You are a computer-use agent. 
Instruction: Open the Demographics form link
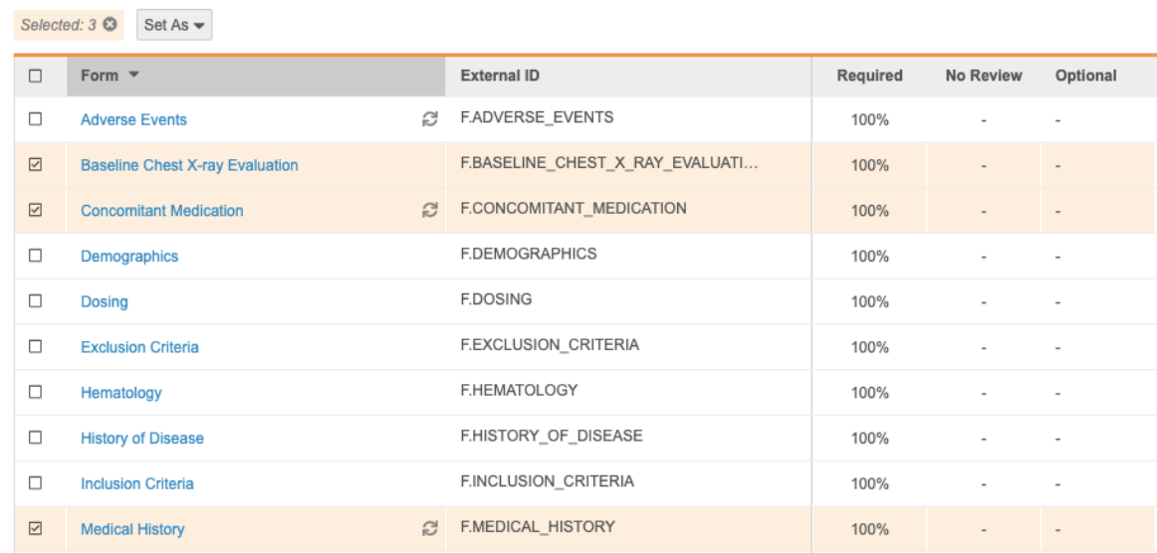tap(129, 257)
